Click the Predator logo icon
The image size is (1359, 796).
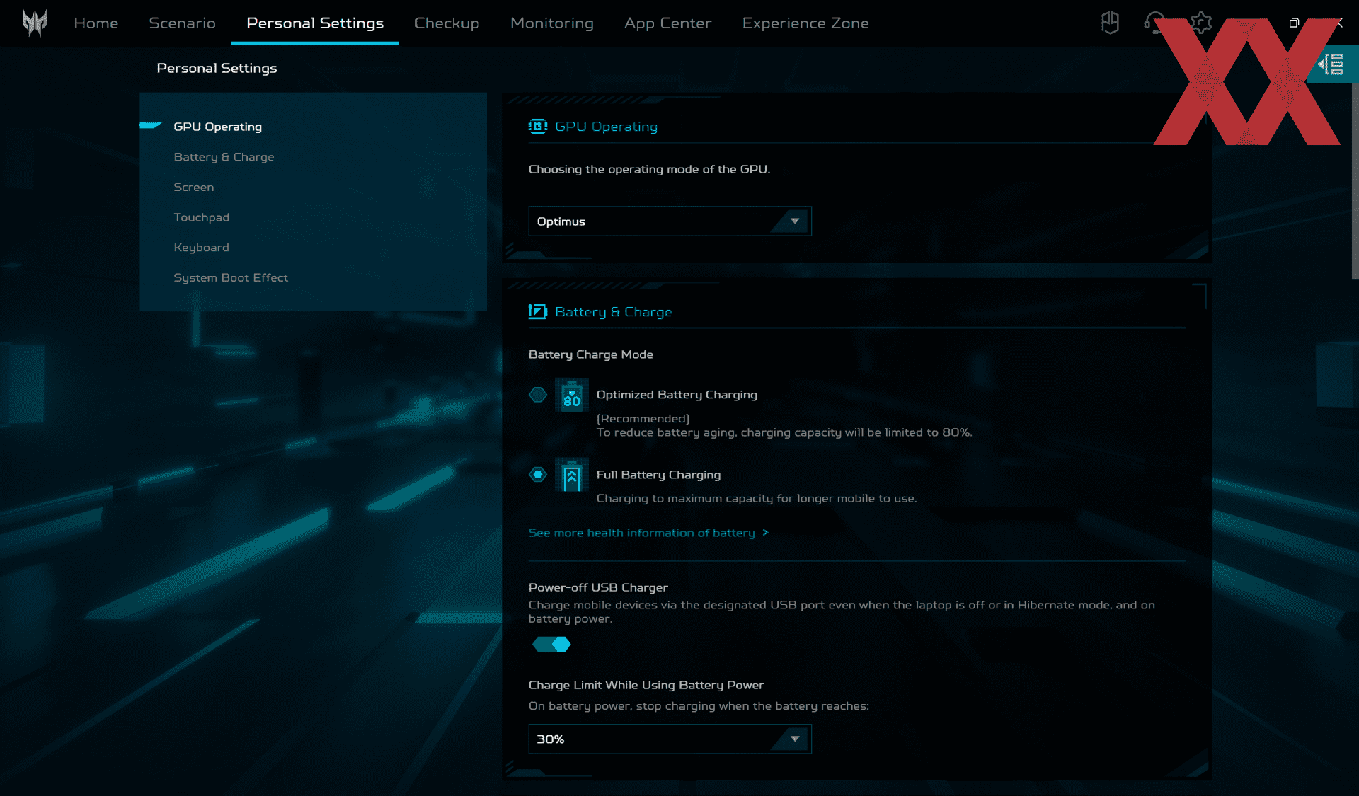(34, 23)
